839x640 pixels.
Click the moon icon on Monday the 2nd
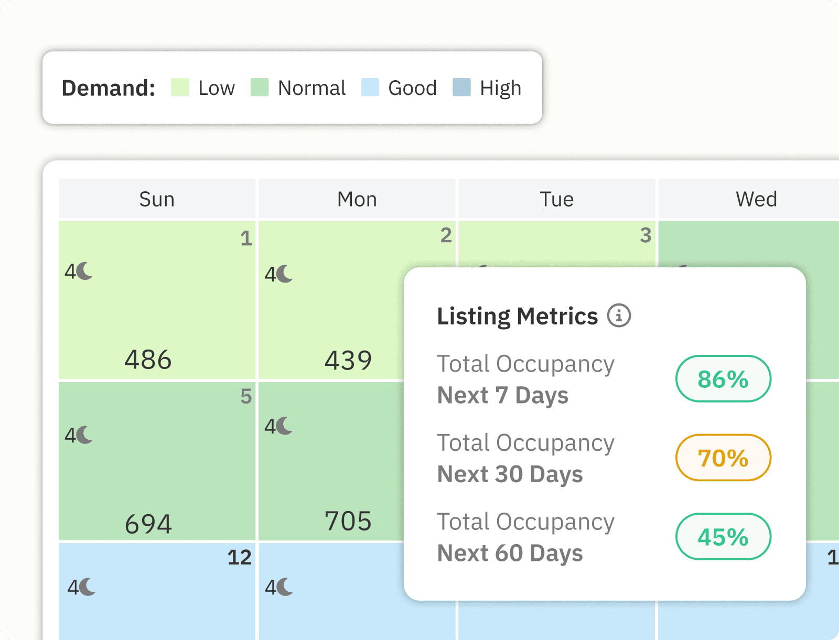285,274
